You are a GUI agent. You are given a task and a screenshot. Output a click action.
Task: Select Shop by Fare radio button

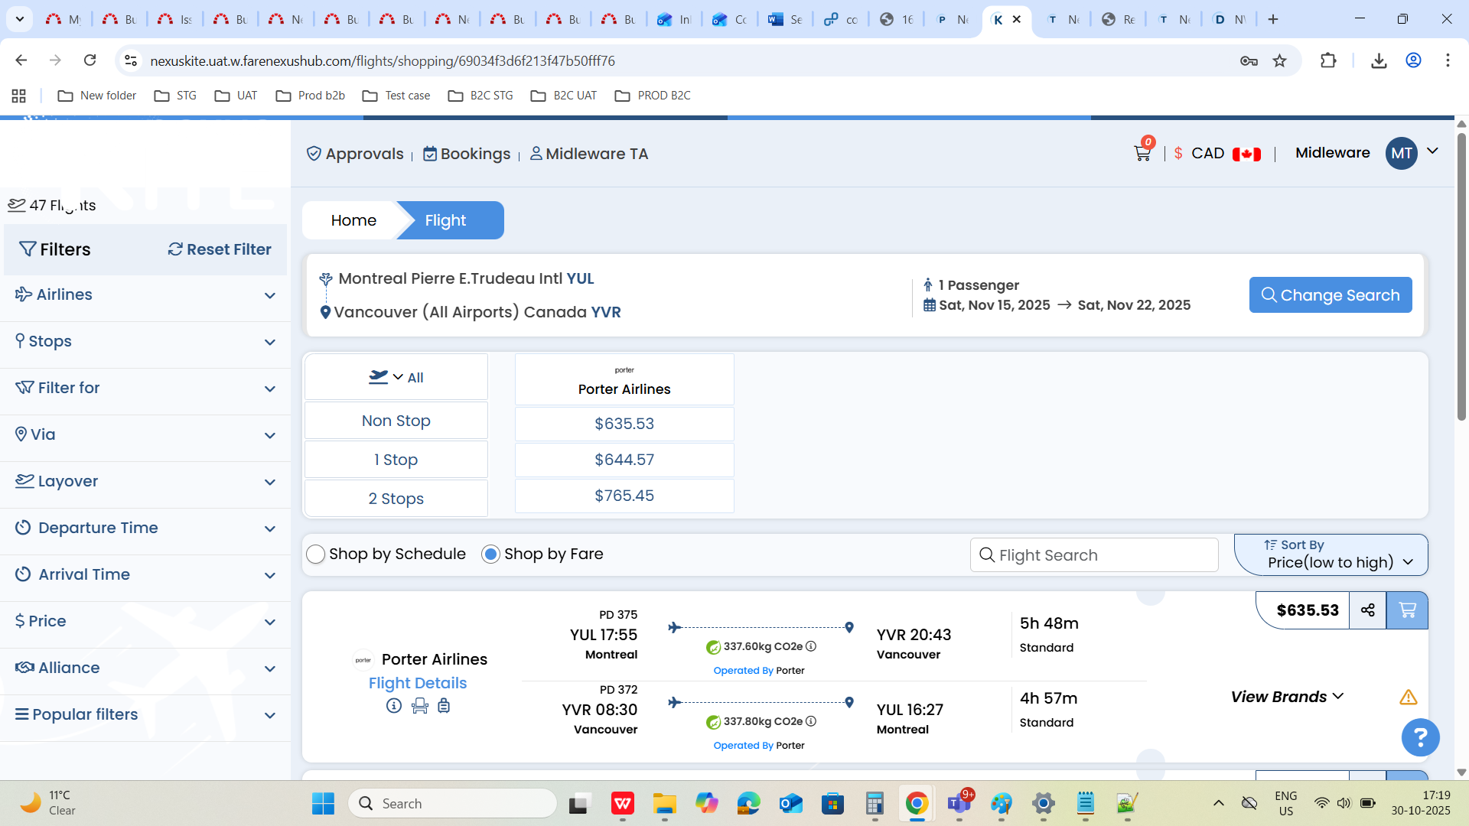click(490, 554)
